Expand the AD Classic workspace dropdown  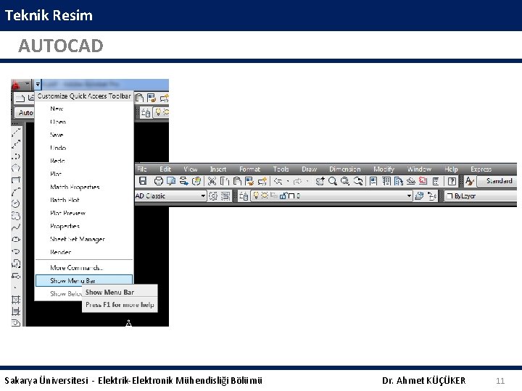[203, 196]
